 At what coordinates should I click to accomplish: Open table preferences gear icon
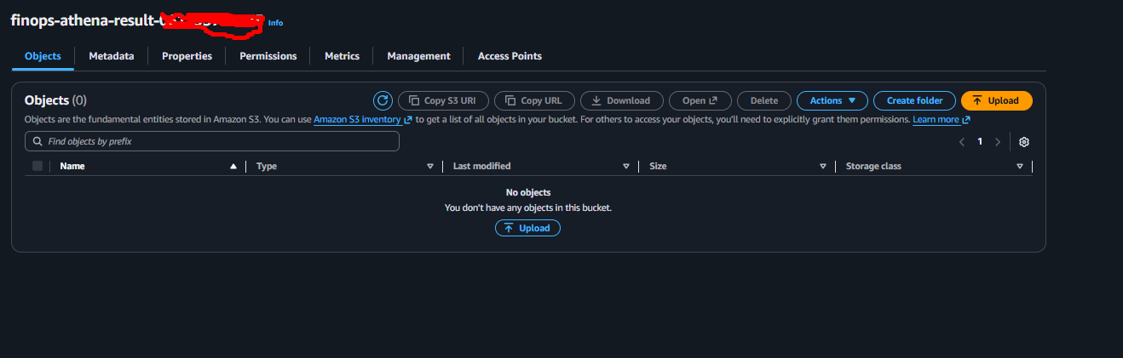pos(1024,142)
